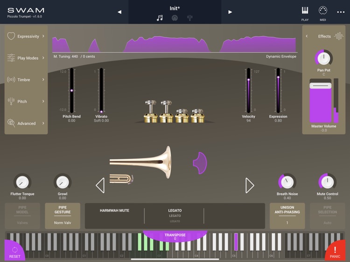
Task: Click HARMWAH MUTE status label
Action: tap(114, 211)
